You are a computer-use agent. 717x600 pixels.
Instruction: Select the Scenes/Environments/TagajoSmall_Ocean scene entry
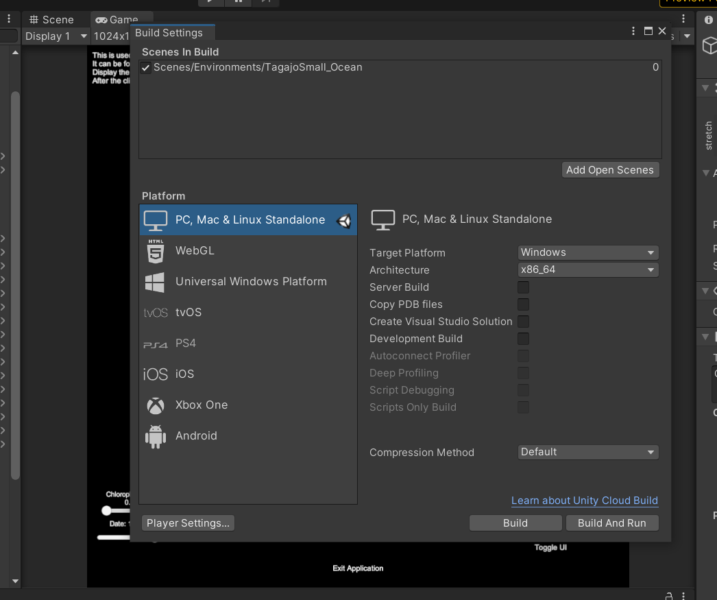(x=400, y=68)
